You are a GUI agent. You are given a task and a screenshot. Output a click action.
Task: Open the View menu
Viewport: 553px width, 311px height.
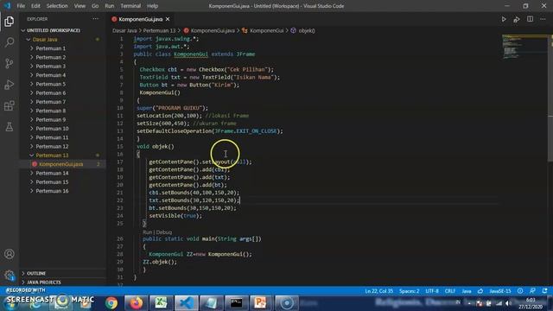click(79, 6)
